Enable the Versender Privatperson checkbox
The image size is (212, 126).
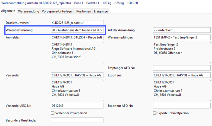coord(53,113)
